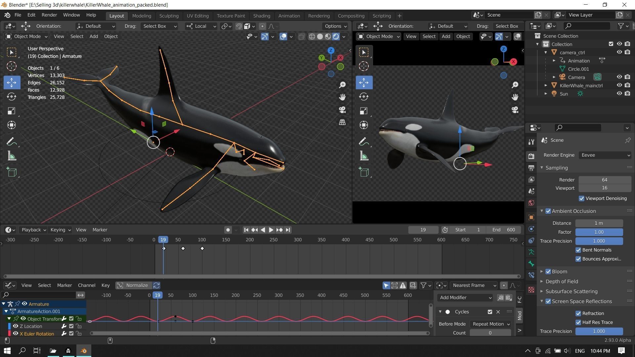Click the End frame field showing 600

[x=503, y=230]
